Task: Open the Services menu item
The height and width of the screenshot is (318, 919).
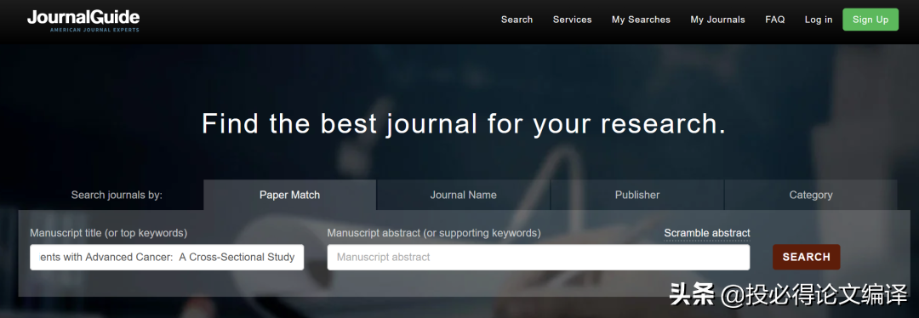Action: tap(572, 20)
